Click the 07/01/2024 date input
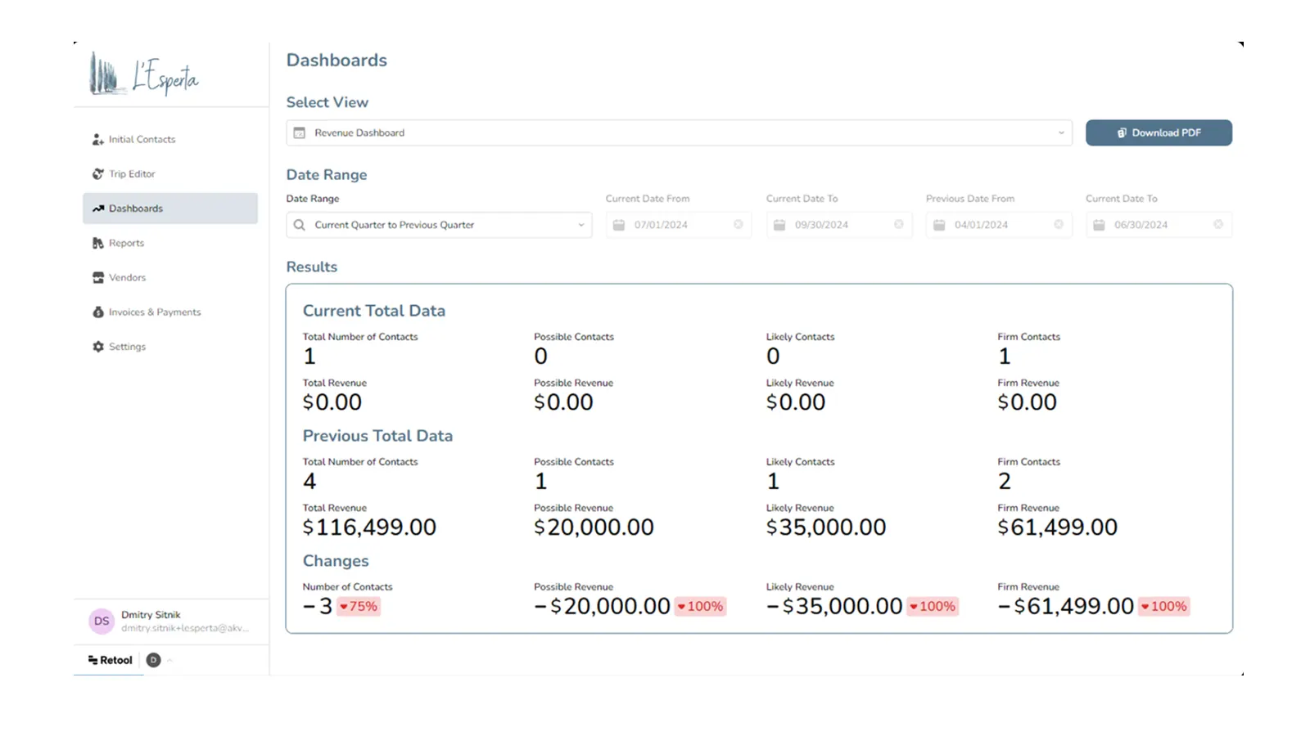Viewport: 1310px width, 736px height. [679, 225]
